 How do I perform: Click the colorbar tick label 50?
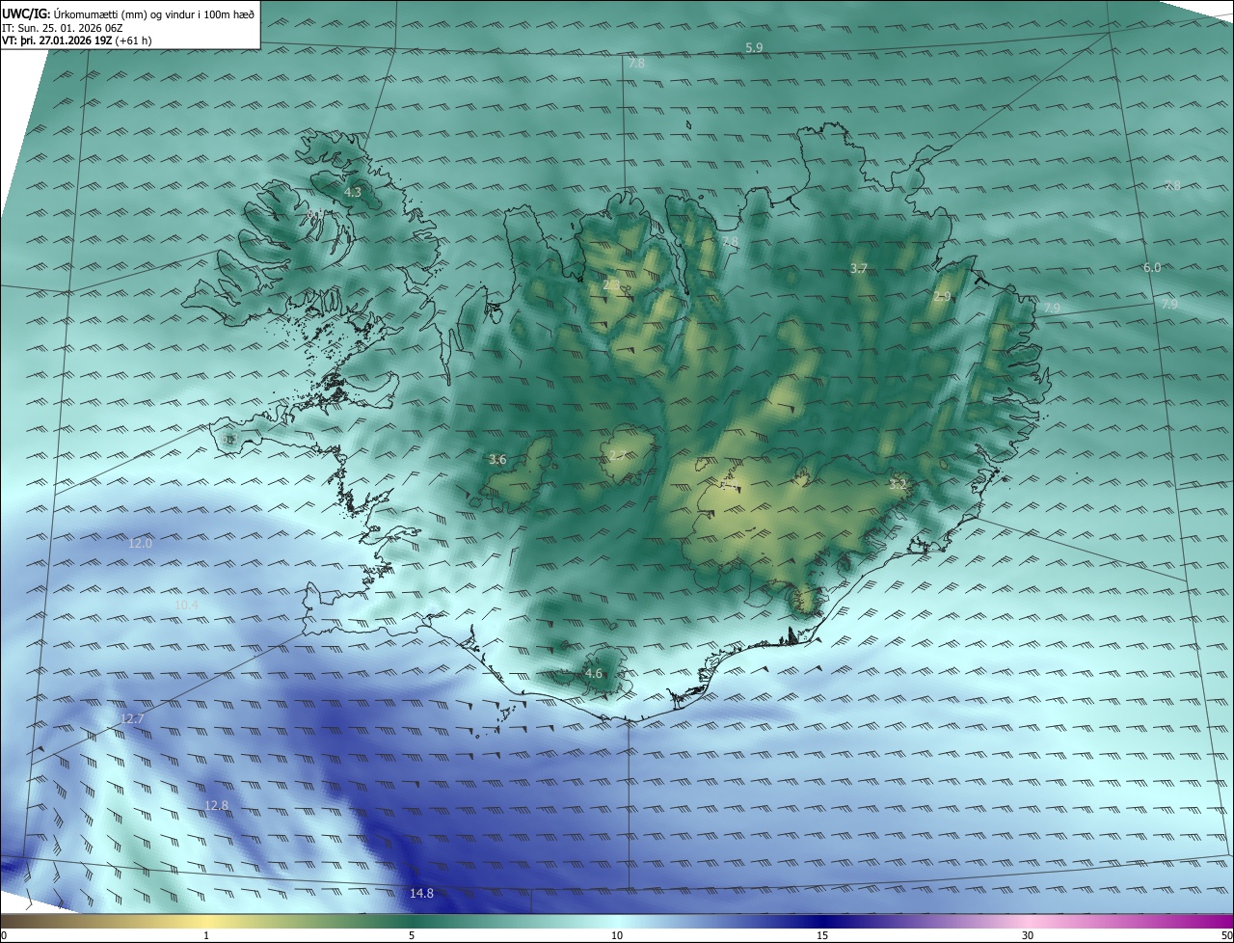pos(1226,936)
